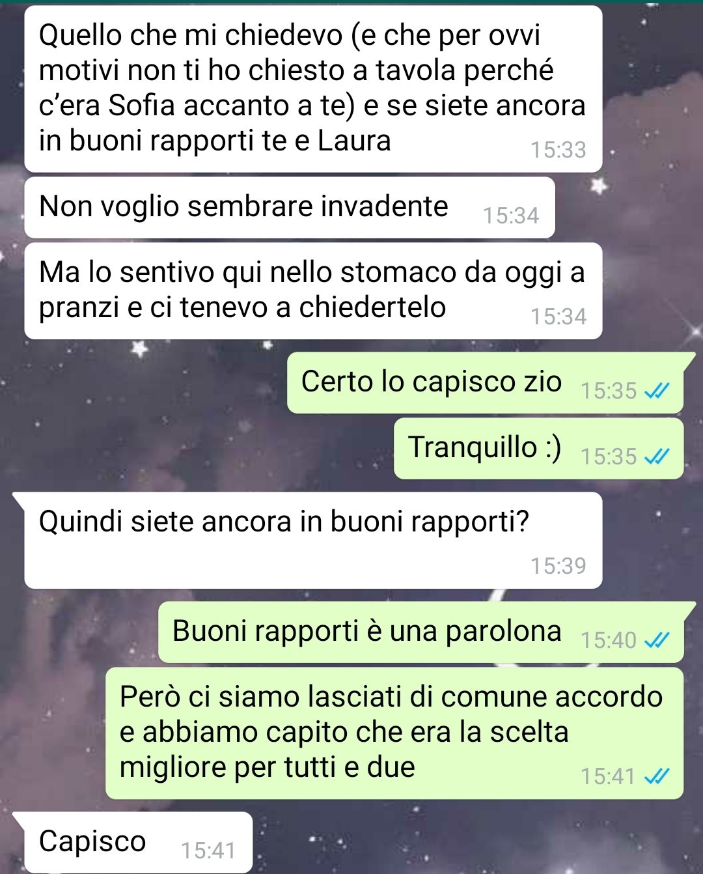Tap the read ticks next to 15:41 sent message
This screenshot has height=874, width=703.
pos(656,776)
